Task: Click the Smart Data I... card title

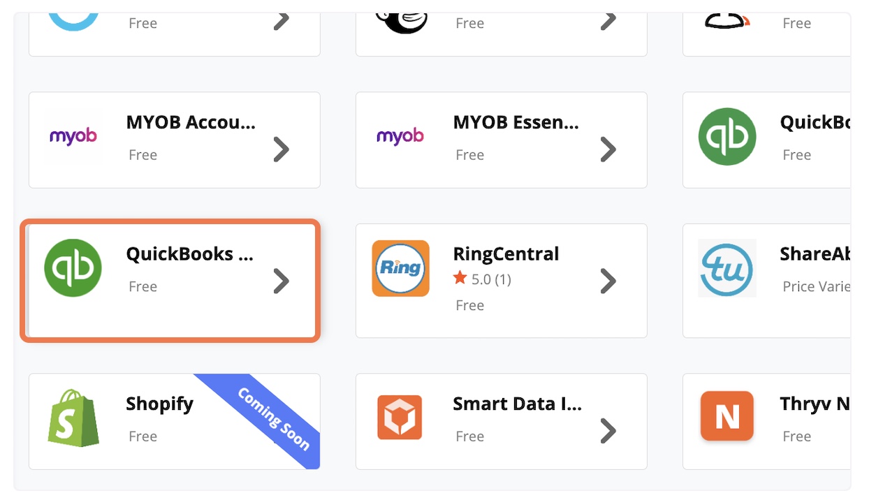Action: (517, 403)
